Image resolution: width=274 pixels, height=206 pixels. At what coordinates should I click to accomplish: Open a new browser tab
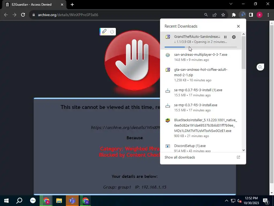[x=72, y=5]
